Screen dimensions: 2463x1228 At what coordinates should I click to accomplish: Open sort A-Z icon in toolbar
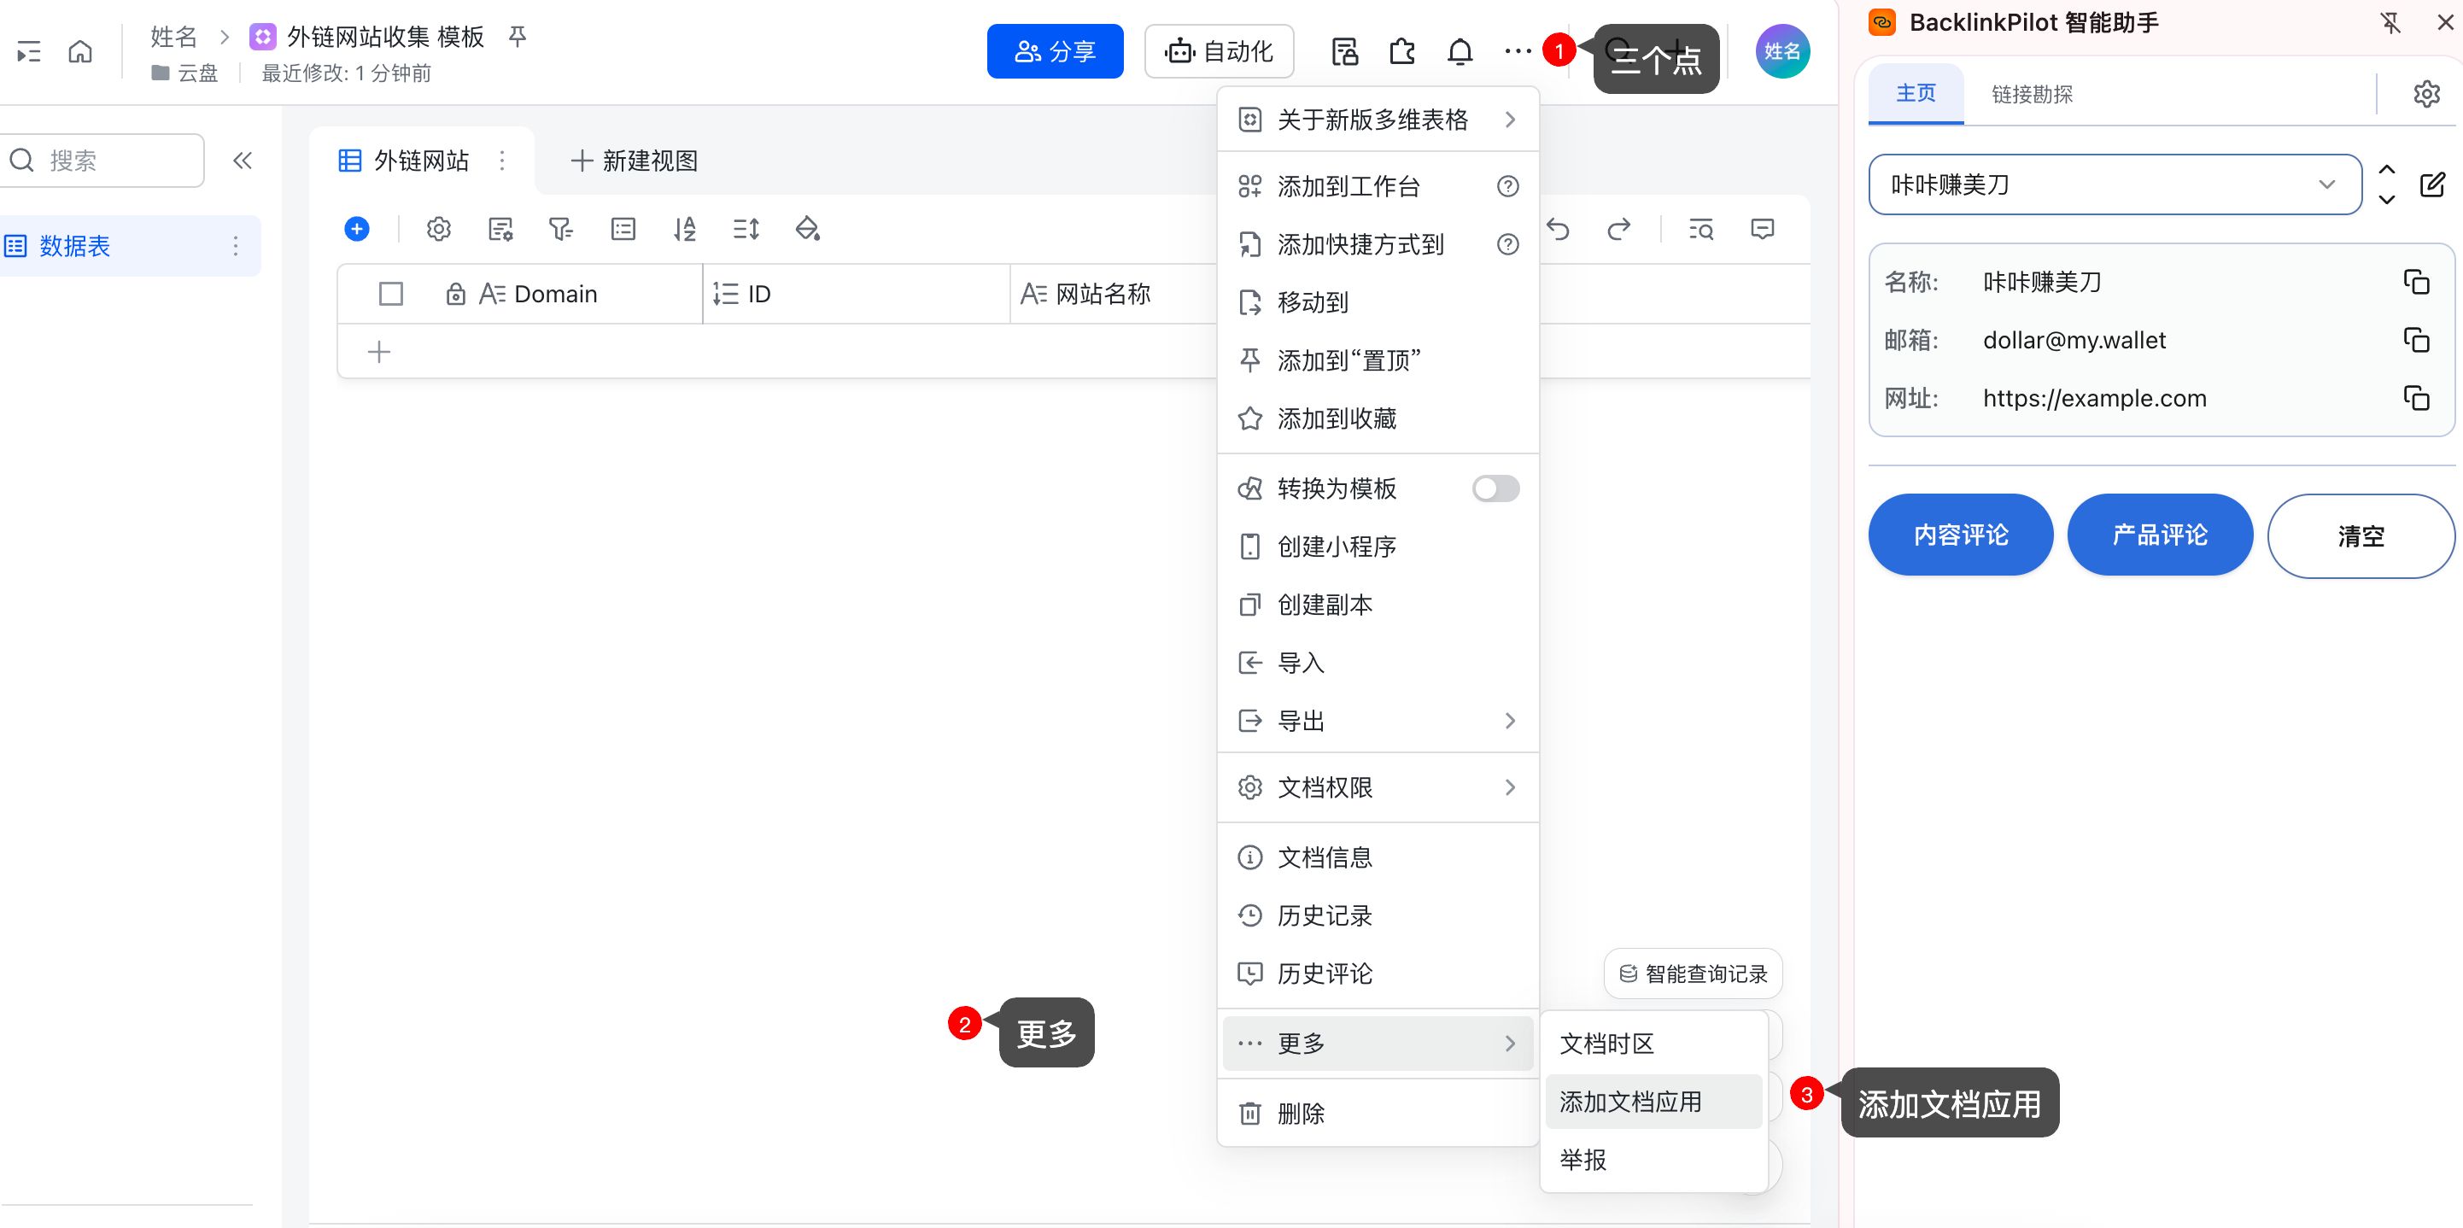tap(685, 229)
